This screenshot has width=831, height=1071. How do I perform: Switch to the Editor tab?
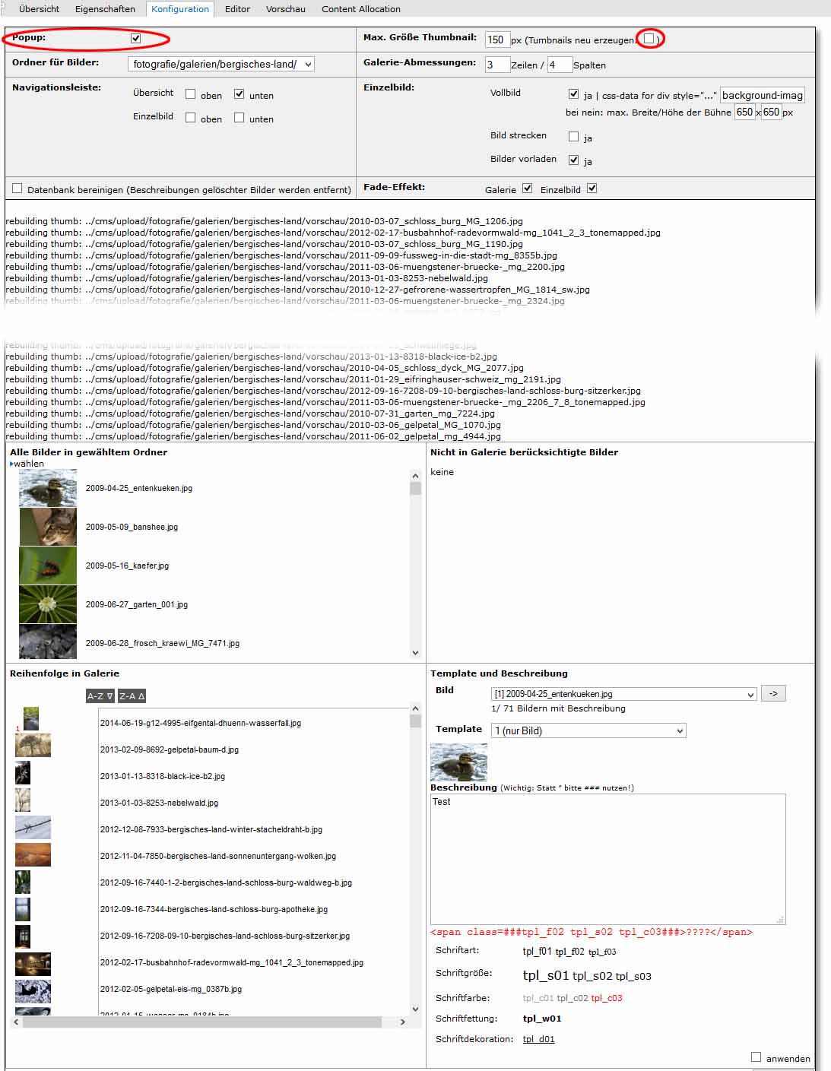[x=237, y=9]
